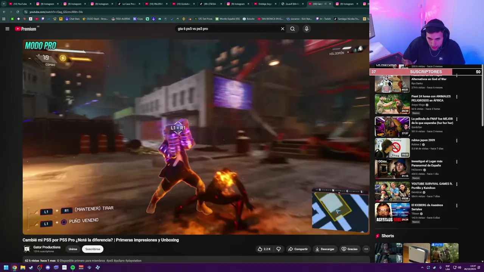484x272 pixels.
Task: Open options menu for ANIMALES PELIGROSOS video
Action: point(456,97)
